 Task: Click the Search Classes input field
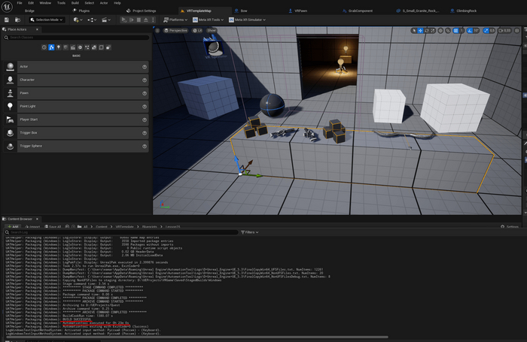75,38
